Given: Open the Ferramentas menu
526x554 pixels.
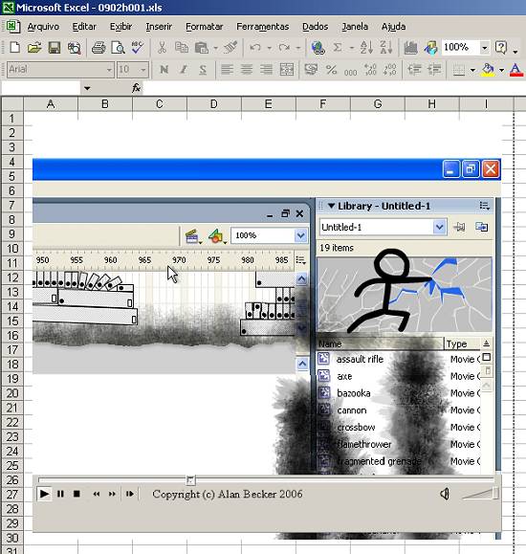Looking at the screenshot, I should [x=262, y=27].
